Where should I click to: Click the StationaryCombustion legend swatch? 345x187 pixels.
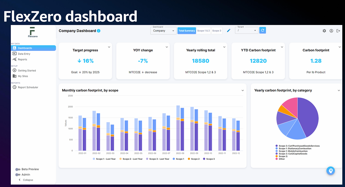pyautogui.click(x=277, y=149)
